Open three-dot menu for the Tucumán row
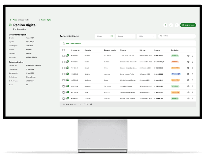 [x=192, y=98]
